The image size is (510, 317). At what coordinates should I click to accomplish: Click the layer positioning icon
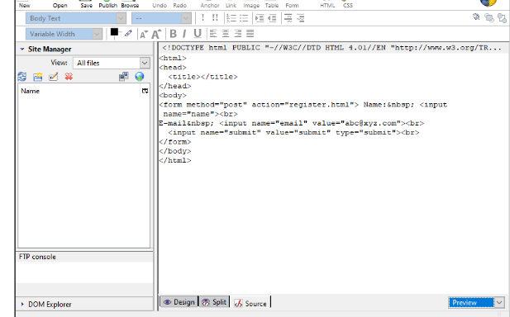(x=476, y=17)
